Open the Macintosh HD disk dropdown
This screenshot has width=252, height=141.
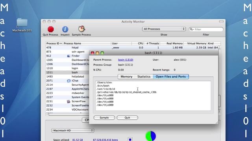[x=73, y=130]
